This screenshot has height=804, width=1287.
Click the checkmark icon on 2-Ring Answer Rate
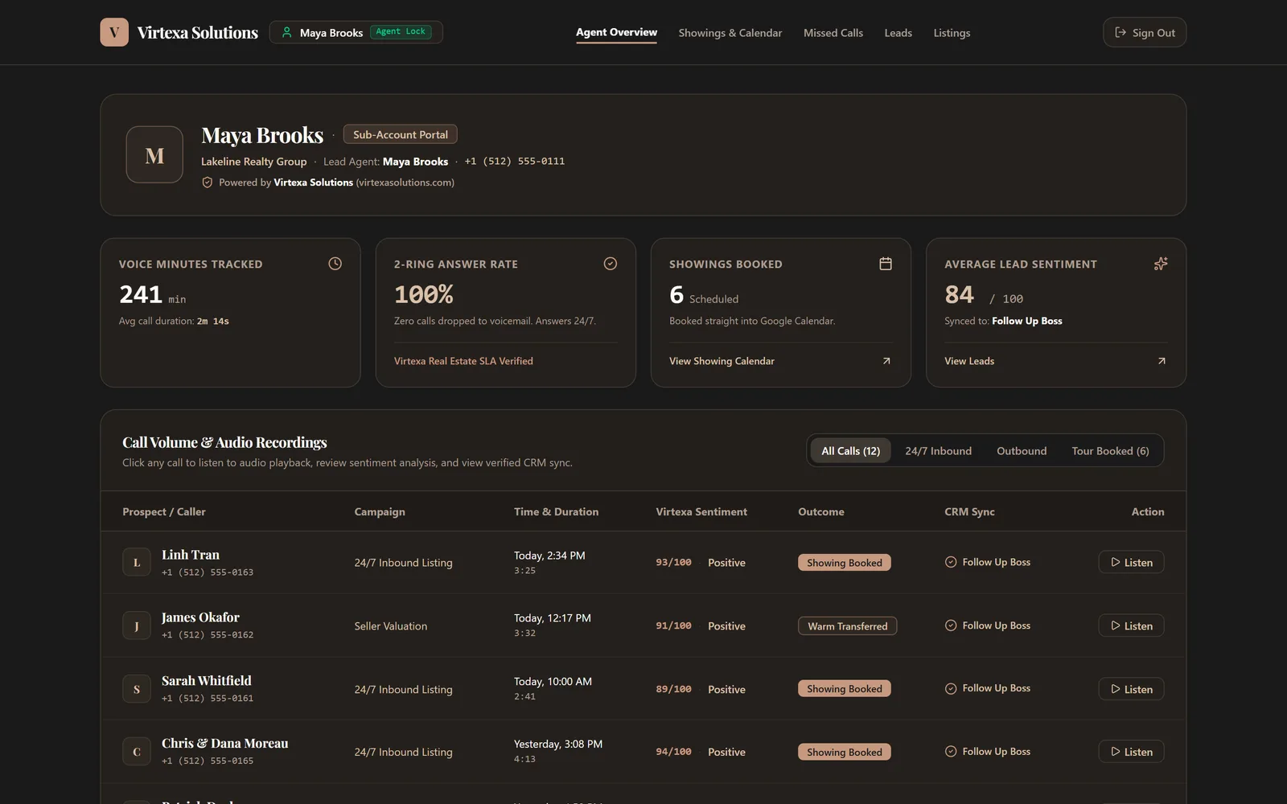(611, 264)
